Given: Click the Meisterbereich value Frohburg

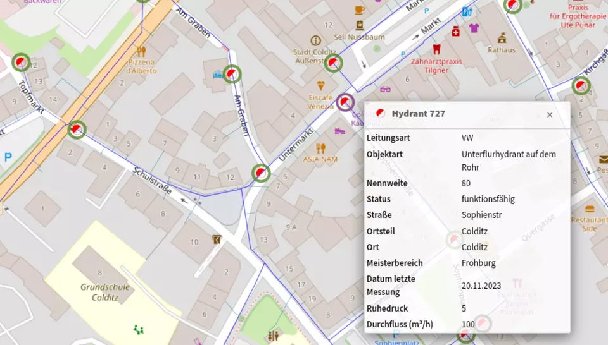Looking at the screenshot, I should (479, 263).
